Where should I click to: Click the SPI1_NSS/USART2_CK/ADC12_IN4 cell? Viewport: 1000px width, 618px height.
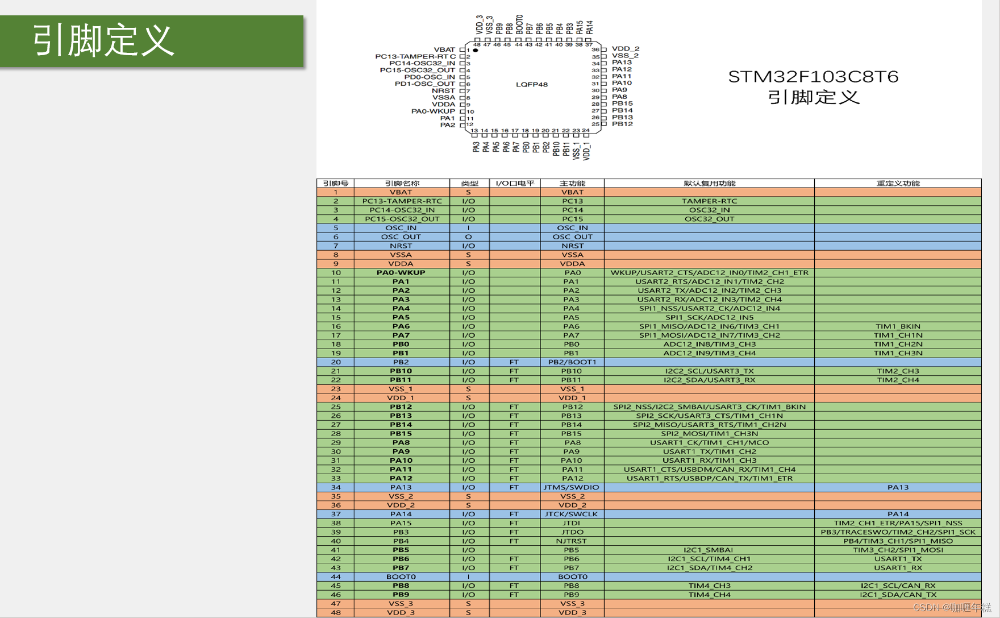[709, 308]
